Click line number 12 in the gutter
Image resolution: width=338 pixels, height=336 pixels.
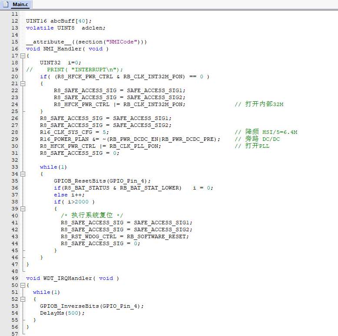(x=15, y=21)
